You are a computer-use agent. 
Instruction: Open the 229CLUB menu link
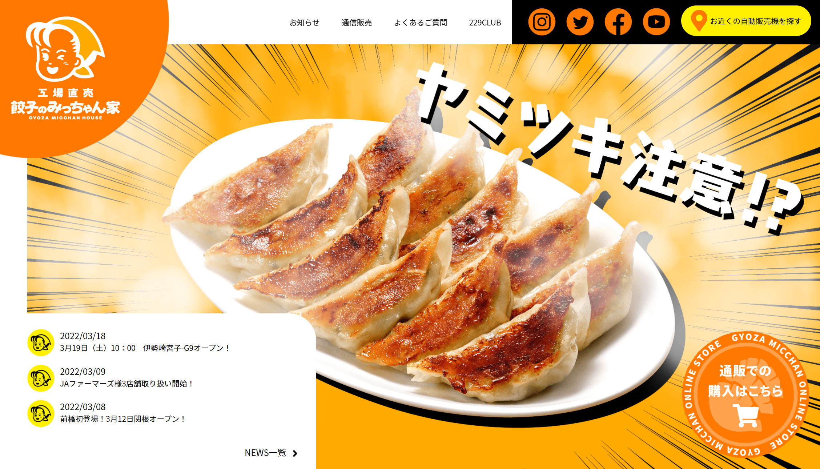click(485, 23)
